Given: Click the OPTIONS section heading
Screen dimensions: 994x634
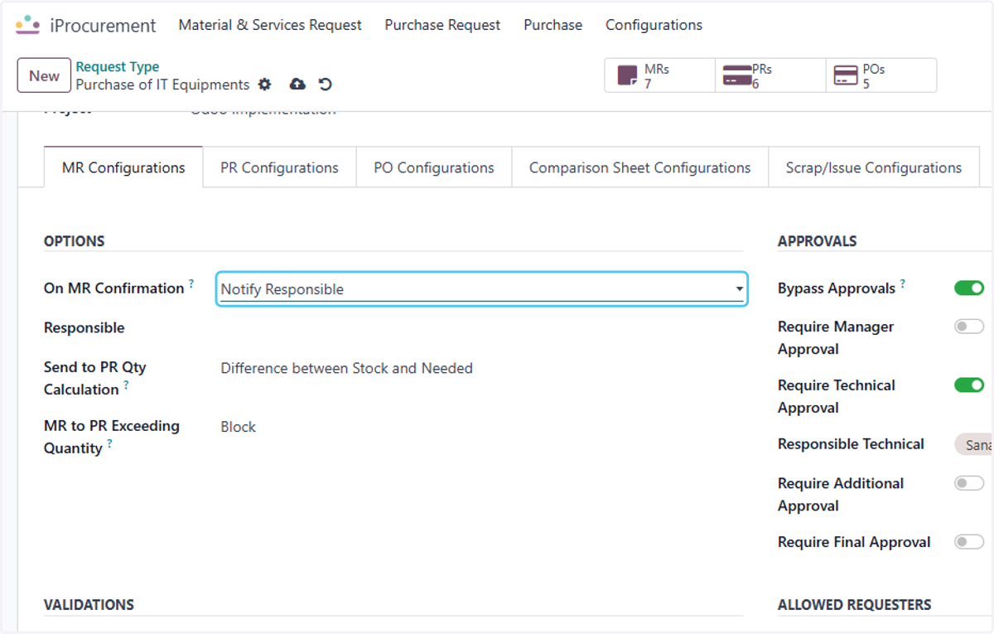Looking at the screenshot, I should click(x=75, y=241).
